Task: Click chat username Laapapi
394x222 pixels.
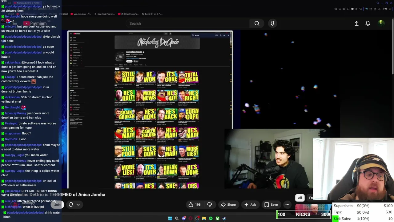Action: [x=10, y=77]
